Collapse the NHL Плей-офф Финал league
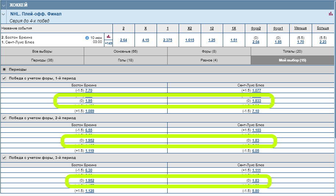The width and height of the screenshot is (336, 196). (x=4, y=14)
